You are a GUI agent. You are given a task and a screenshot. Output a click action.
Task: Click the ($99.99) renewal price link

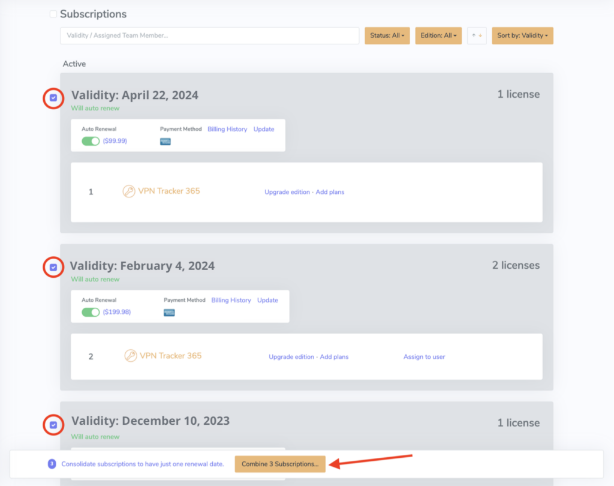[x=115, y=141]
